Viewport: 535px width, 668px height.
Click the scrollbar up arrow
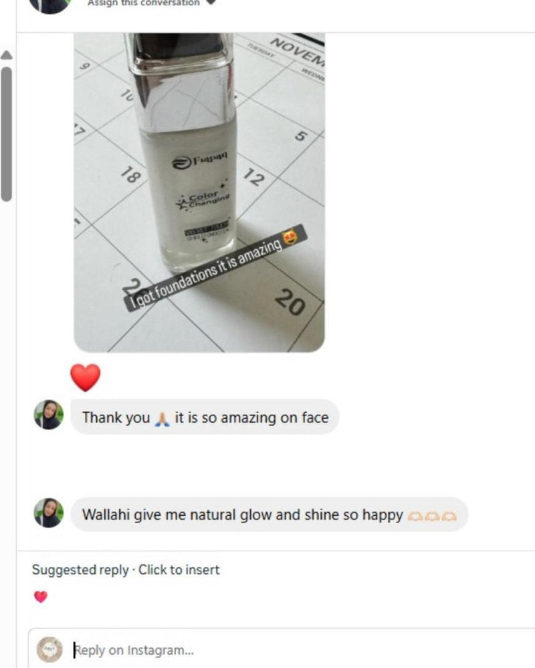pyautogui.click(x=7, y=55)
